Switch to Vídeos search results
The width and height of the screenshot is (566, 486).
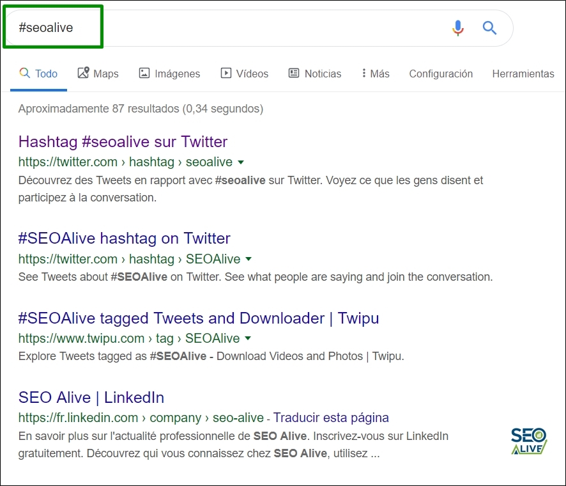click(245, 74)
